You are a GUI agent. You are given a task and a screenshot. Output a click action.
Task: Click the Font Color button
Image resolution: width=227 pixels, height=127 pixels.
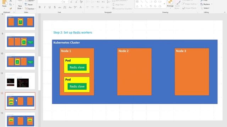click(81, 7)
